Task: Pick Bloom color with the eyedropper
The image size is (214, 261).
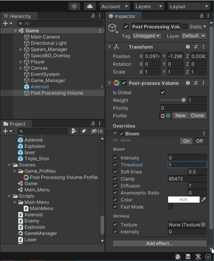Action: click(203, 200)
